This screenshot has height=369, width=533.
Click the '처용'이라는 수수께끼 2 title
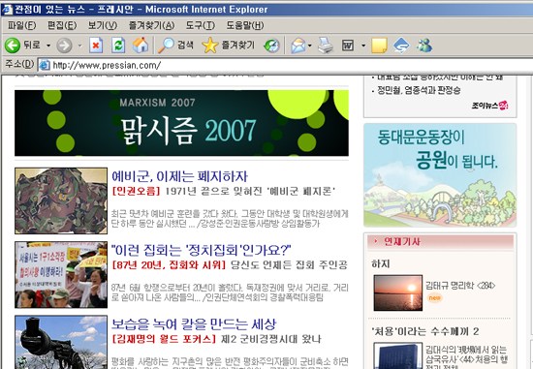(x=425, y=331)
